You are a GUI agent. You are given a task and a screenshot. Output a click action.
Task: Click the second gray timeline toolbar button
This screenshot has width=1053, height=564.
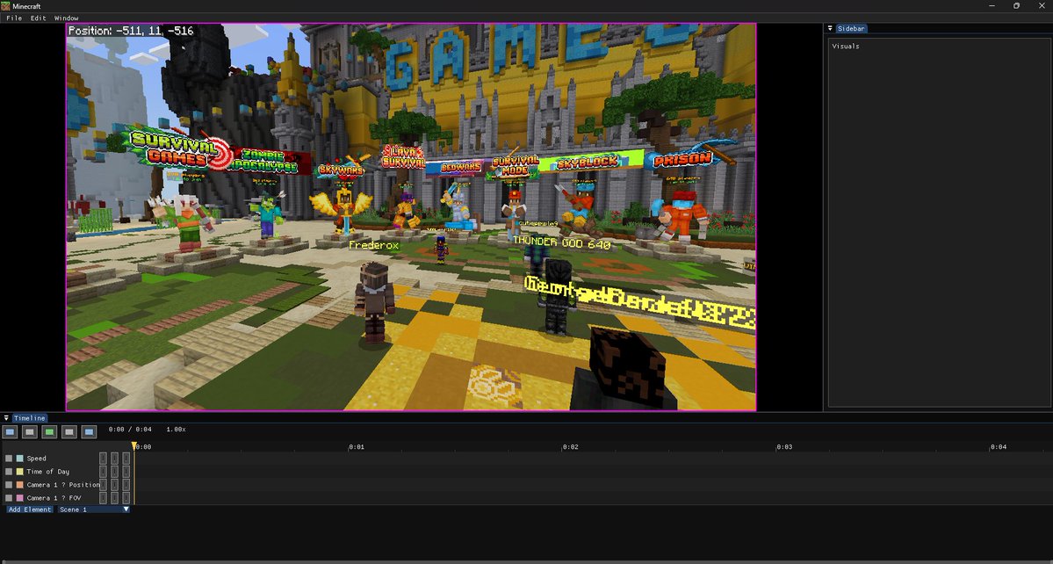coord(30,431)
